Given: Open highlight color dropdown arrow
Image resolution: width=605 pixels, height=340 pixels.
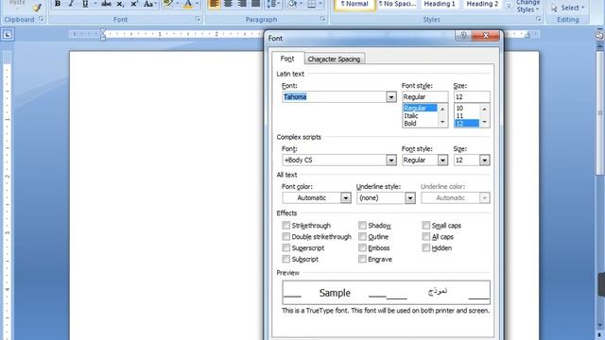Looking at the screenshot, I should tap(178, 4).
